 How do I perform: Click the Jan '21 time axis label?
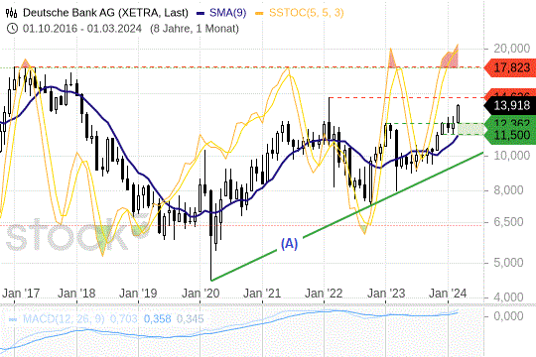[262, 294]
